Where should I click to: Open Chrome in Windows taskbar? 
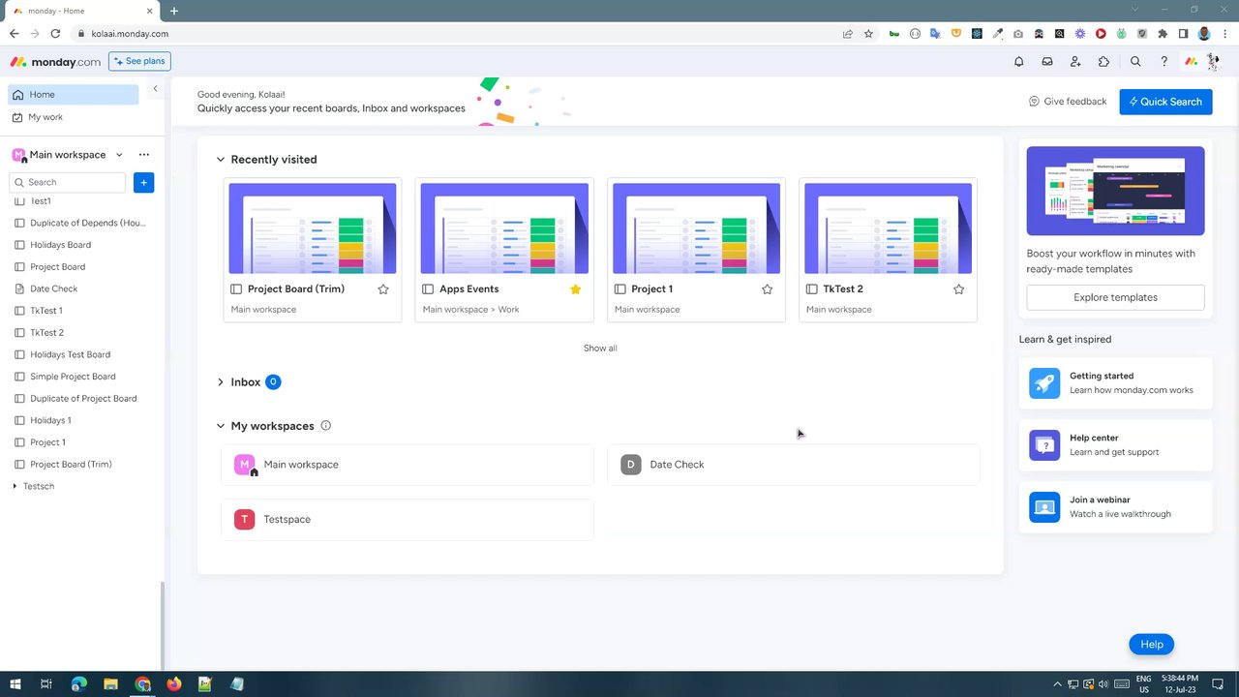(143, 684)
